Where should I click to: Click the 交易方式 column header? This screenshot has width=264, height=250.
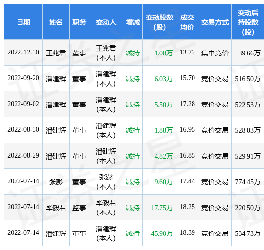[x=215, y=22]
